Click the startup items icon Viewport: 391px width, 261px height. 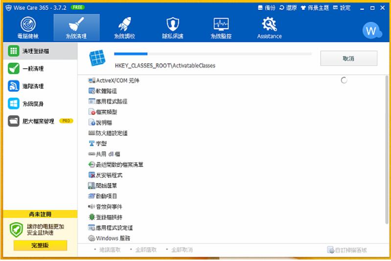click(x=92, y=196)
